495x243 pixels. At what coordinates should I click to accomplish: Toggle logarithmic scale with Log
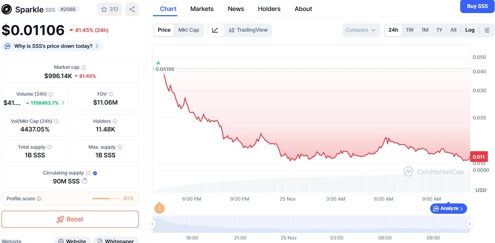click(x=469, y=30)
